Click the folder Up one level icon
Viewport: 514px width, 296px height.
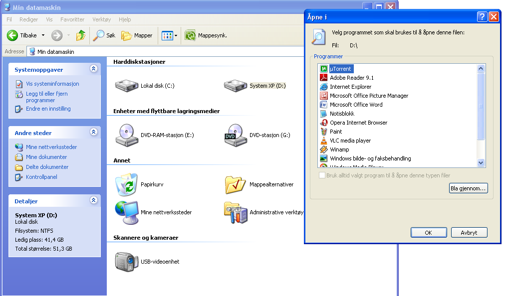80,35
